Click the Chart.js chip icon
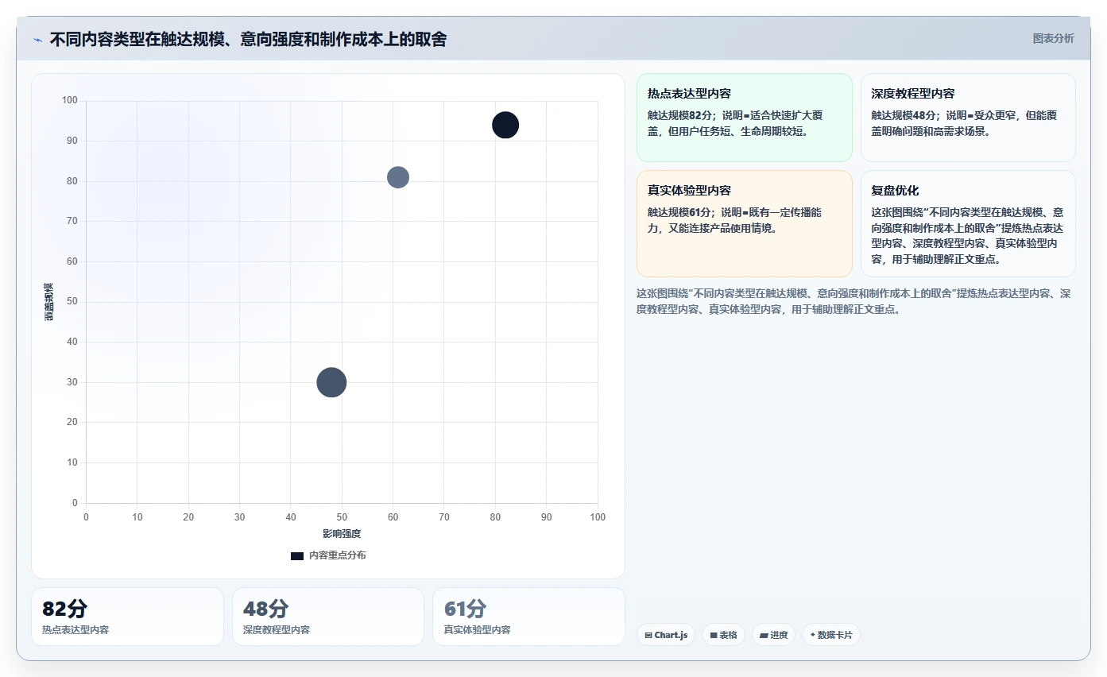This screenshot has width=1107, height=677. [x=648, y=635]
